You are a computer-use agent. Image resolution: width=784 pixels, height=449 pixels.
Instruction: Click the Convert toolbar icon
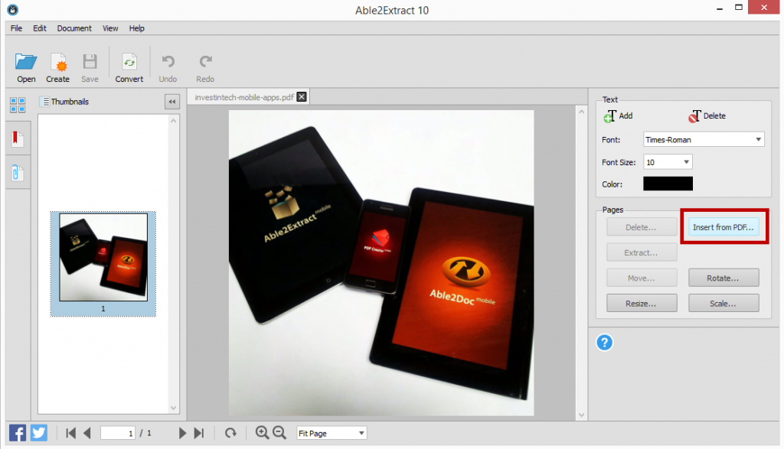(129, 62)
